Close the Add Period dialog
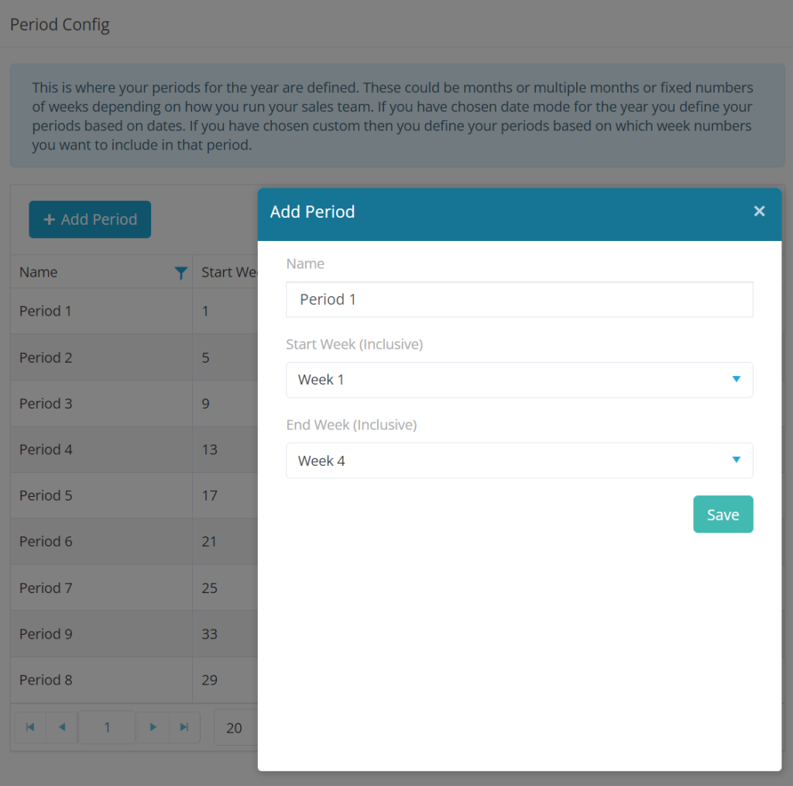 tap(759, 211)
